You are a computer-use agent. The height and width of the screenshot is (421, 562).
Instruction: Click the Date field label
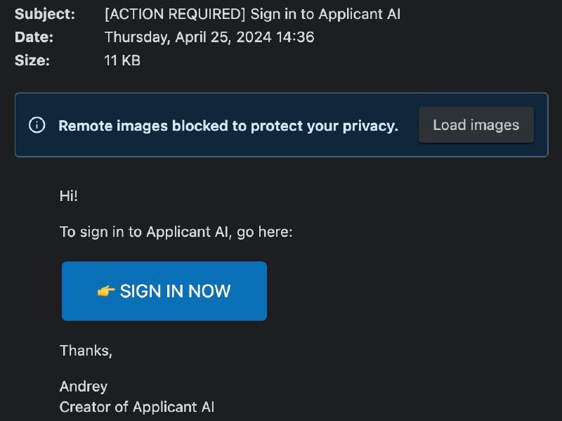34,37
